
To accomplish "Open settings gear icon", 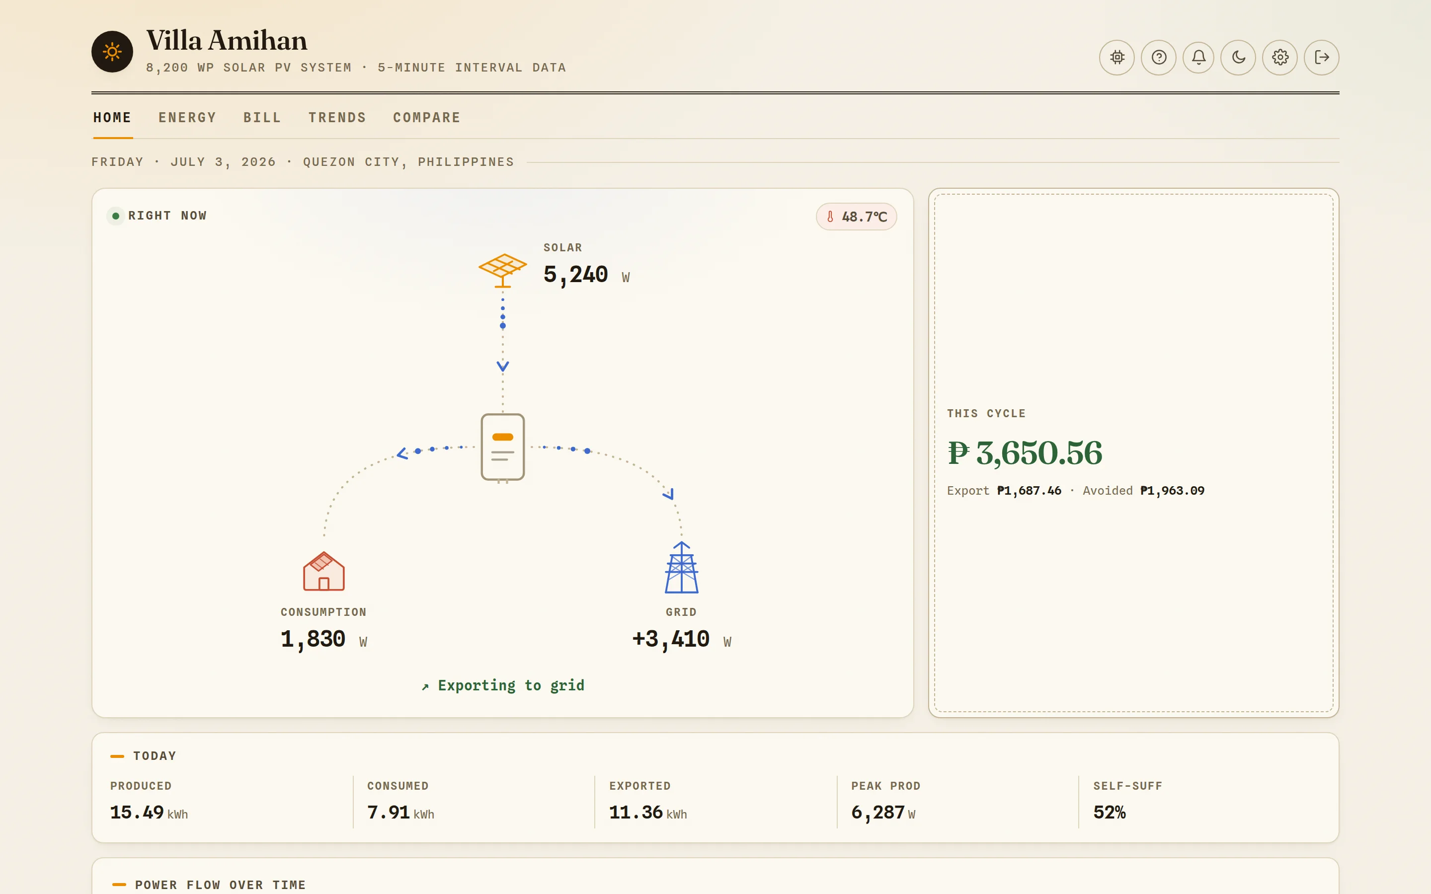I will click(1280, 57).
